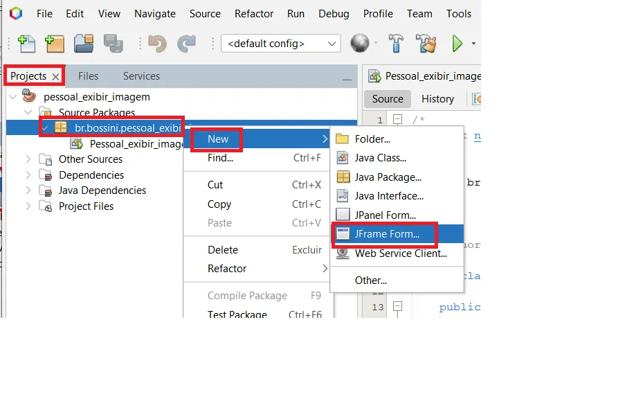Image resolution: width=636 pixels, height=401 pixels.
Task: Expand the Other Sources node
Action: click(x=28, y=159)
